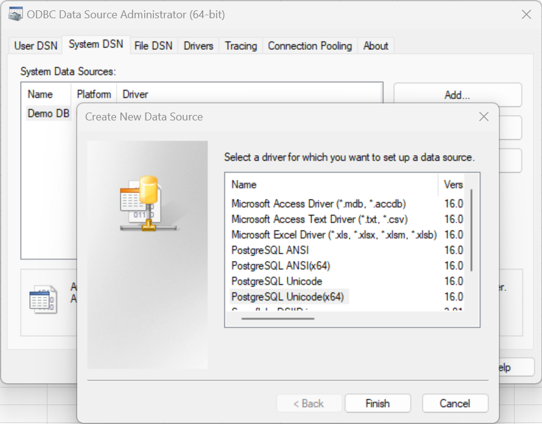Select the PostgreSQL ANSI(x64) driver
Viewport: 542px width, 424px height.
[x=281, y=266]
